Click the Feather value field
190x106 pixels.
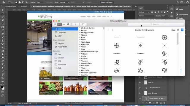[x=40, y=2]
